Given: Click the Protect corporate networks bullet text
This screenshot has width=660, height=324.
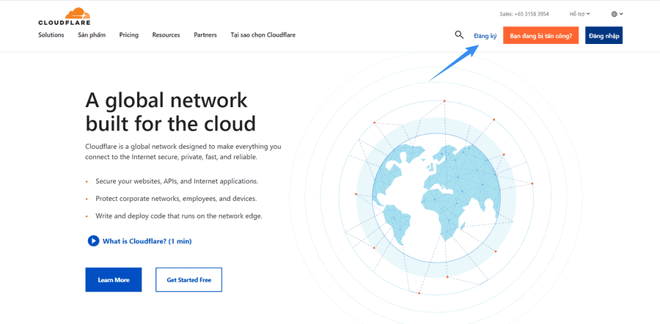Looking at the screenshot, I should click(x=176, y=199).
